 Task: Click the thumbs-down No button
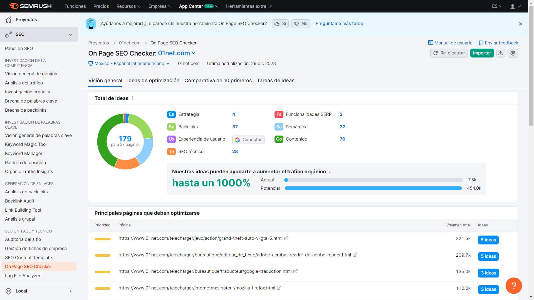[x=301, y=24]
